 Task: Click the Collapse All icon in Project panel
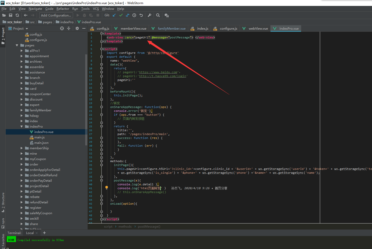(x=69, y=28)
